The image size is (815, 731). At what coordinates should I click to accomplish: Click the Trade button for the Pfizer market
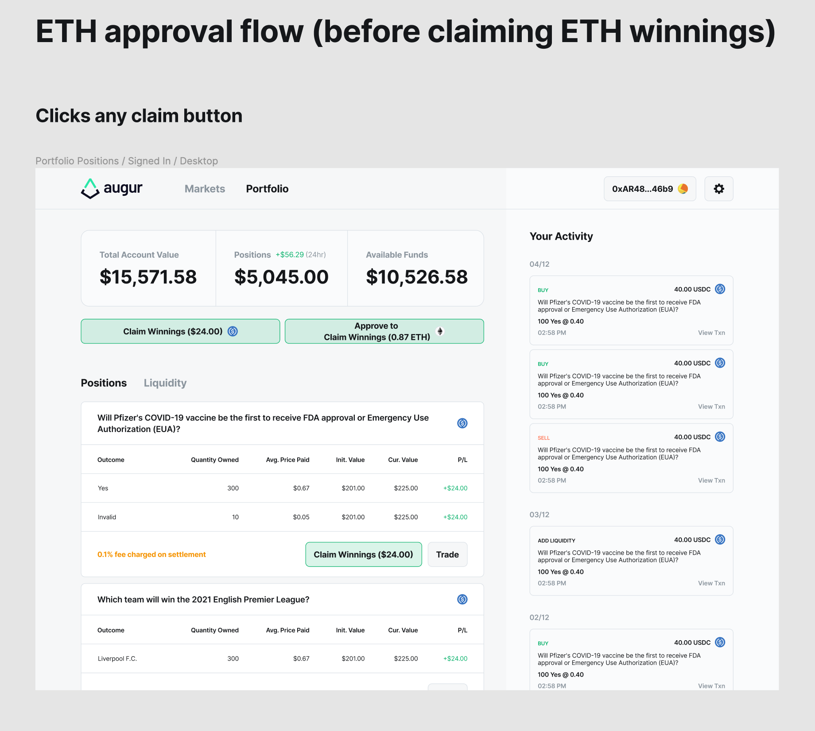pos(447,554)
